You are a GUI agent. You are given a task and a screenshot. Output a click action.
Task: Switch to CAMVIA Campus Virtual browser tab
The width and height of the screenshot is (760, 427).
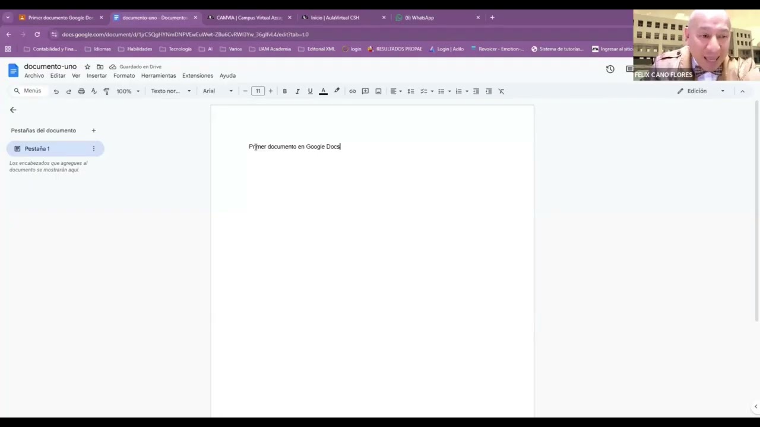[249, 18]
